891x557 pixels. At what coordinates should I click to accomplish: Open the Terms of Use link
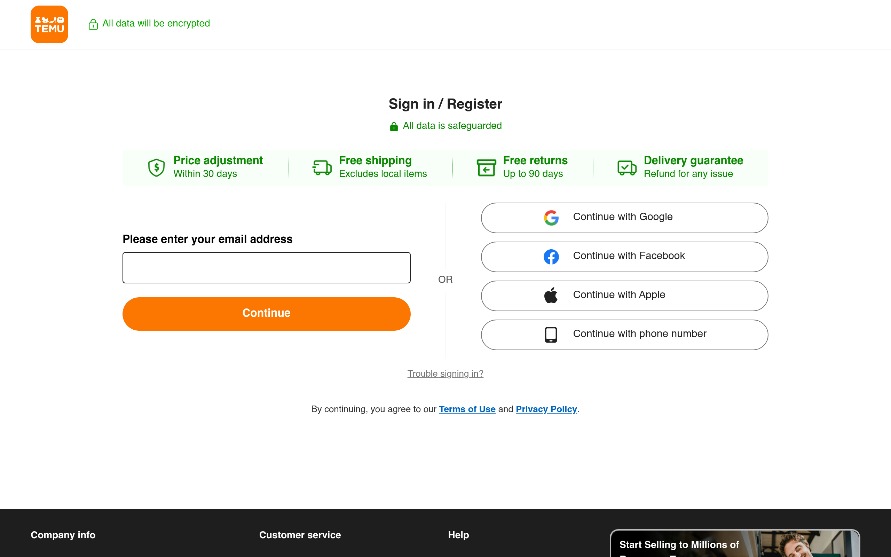click(x=467, y=409)
